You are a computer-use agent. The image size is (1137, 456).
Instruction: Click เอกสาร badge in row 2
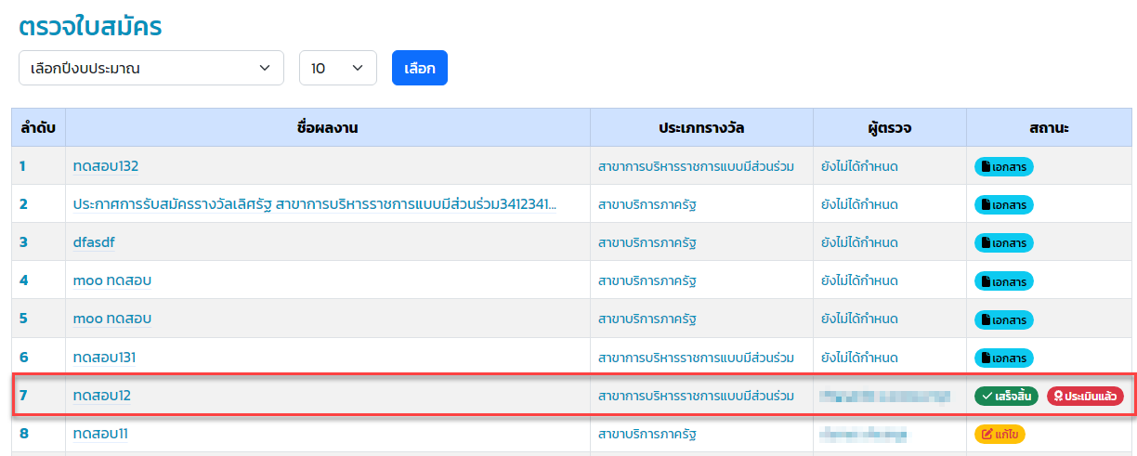(x=1004, y=205)
